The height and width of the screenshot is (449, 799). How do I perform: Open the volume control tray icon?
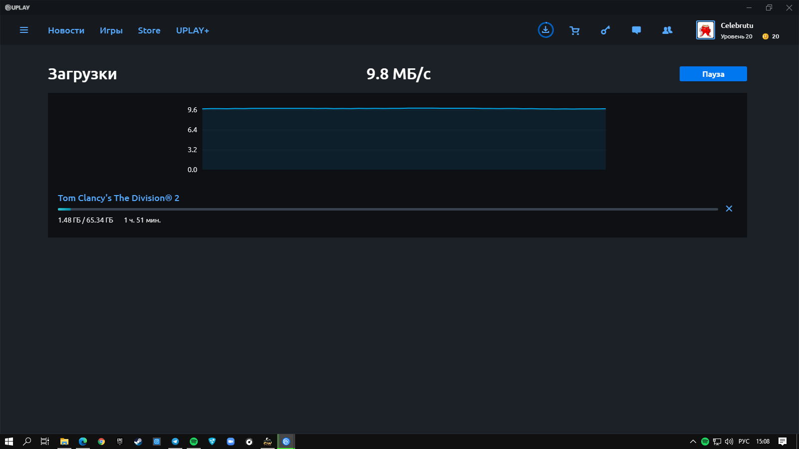tap(729, 442)
